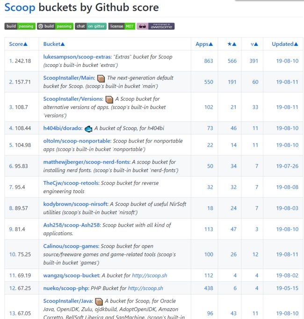Click the 191 stars value for ScoopInstaller/Main
304x319 pixels.
pyautogui.click(x=232, y=82)
